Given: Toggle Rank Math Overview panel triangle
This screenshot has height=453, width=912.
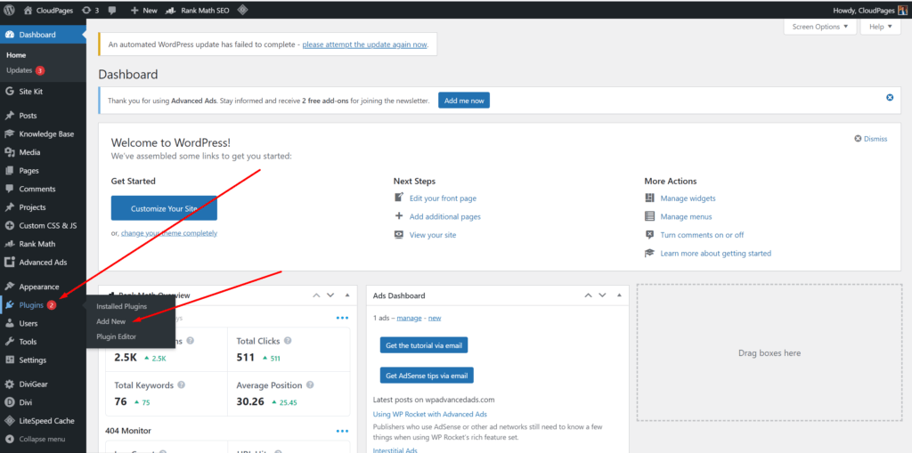Looking at the screenshot, I should click(347, 295).
